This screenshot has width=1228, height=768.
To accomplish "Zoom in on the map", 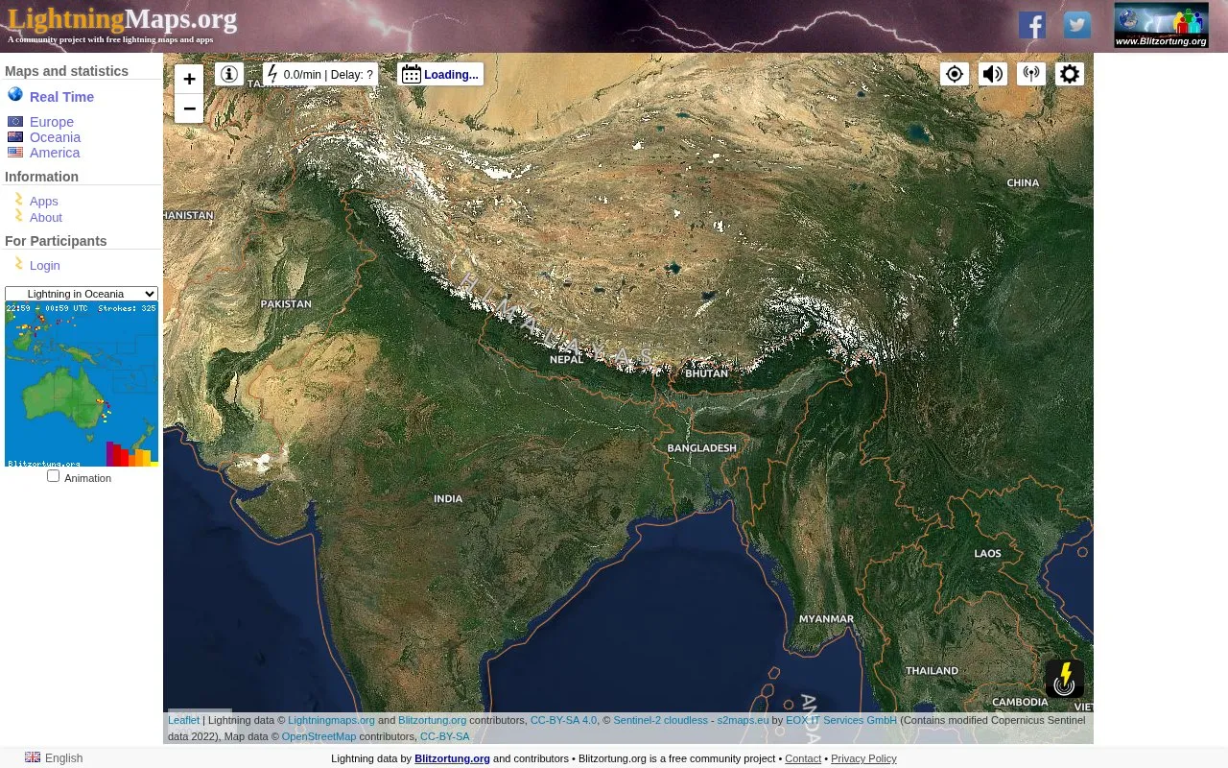I will click(189, 80).
